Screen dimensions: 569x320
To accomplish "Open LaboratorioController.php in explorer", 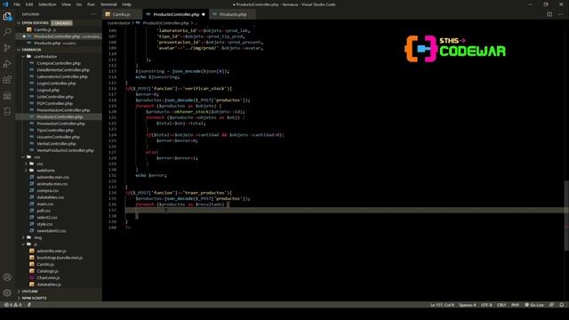I will coord(62,76).
